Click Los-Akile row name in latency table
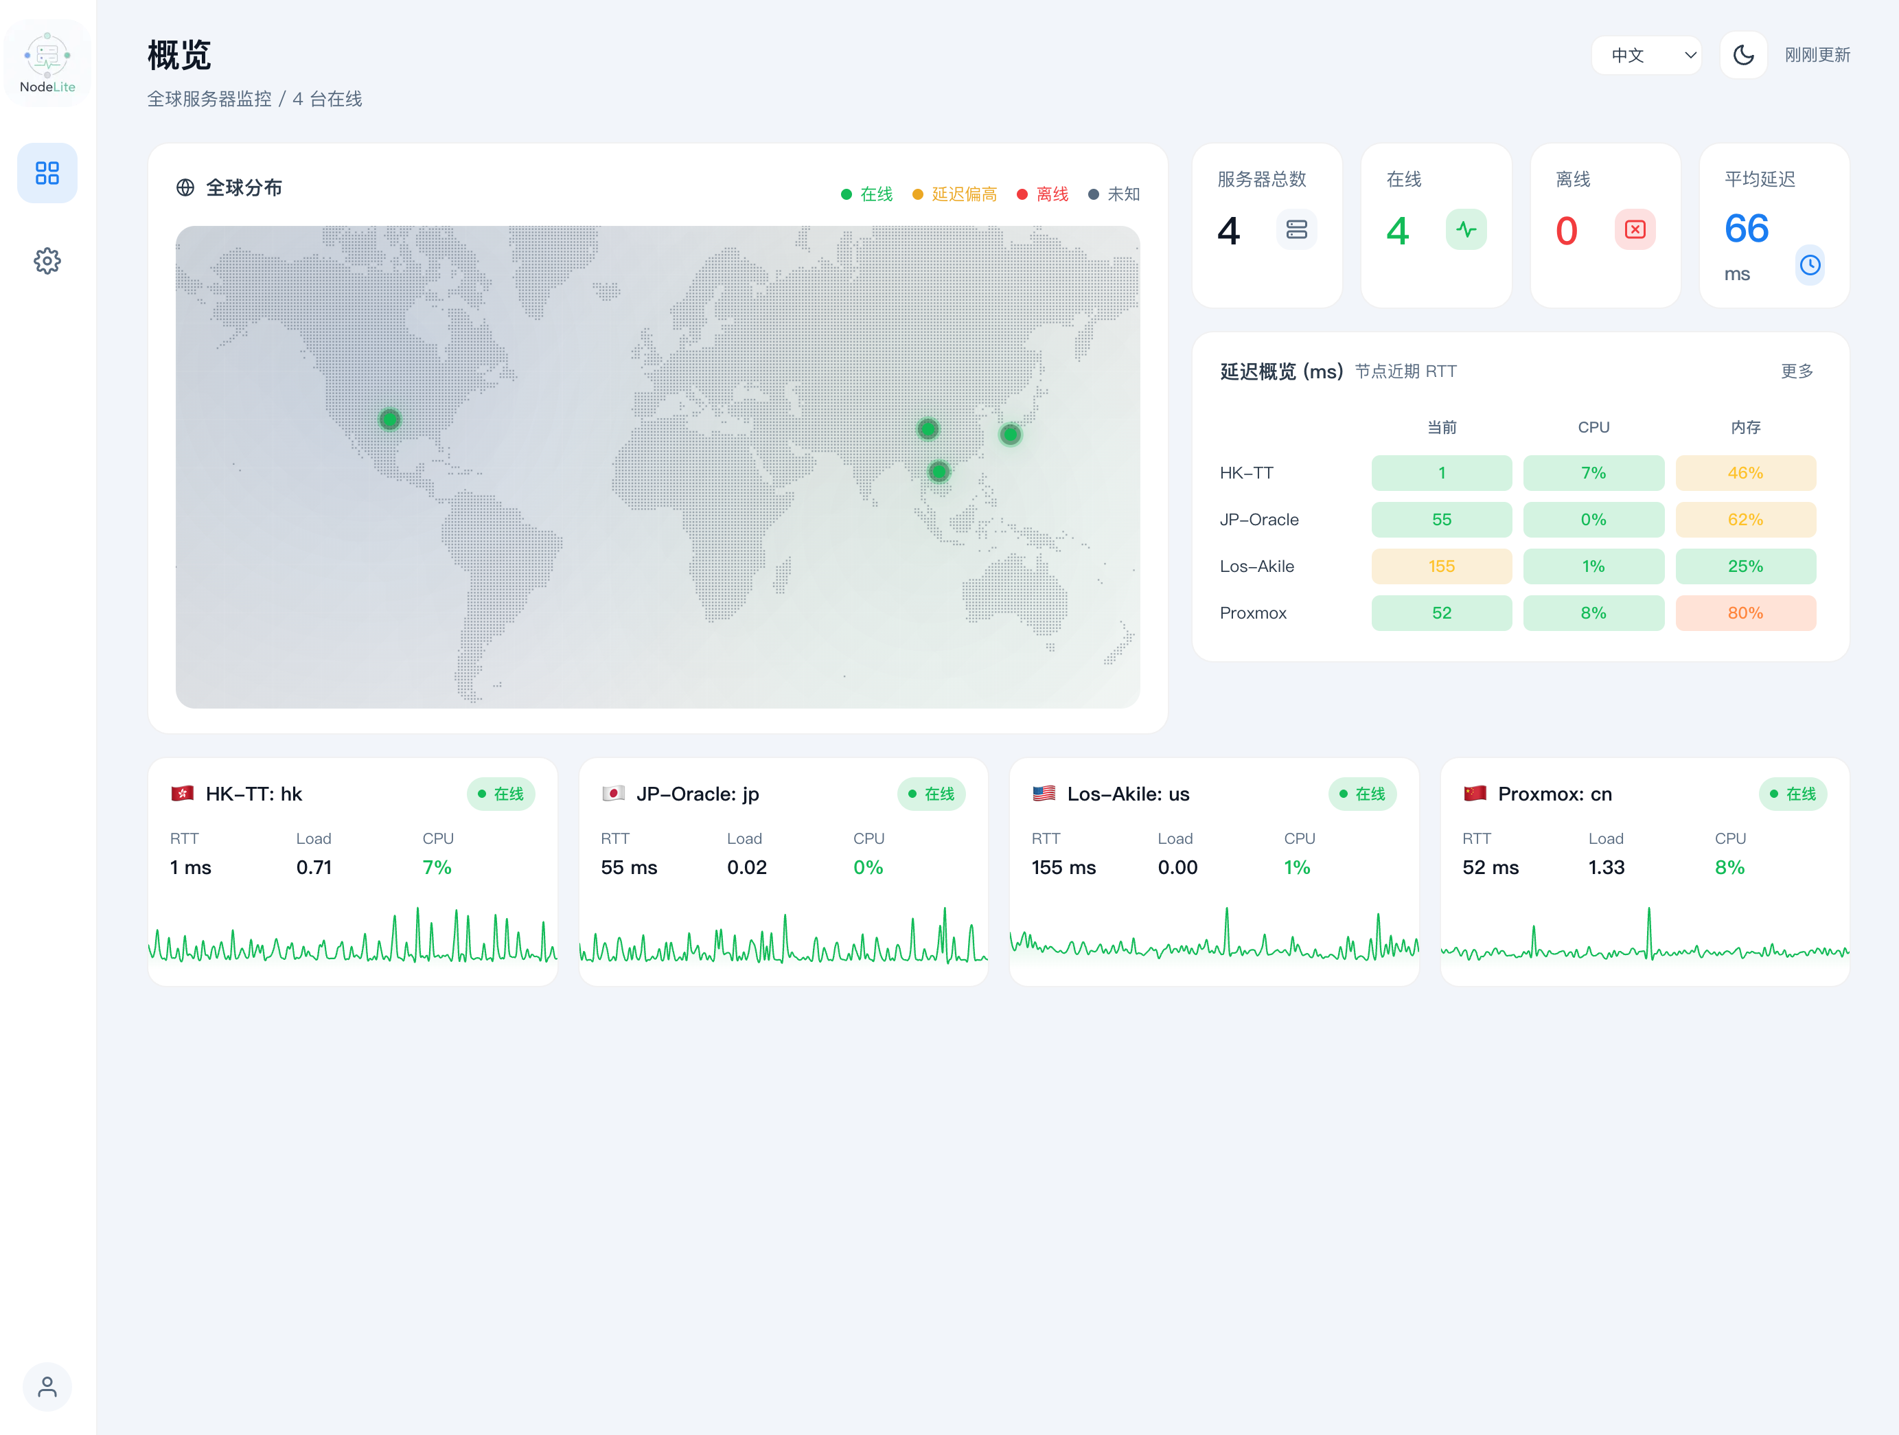The height and width of the screenshot is (1435, 1899). 1257,566
